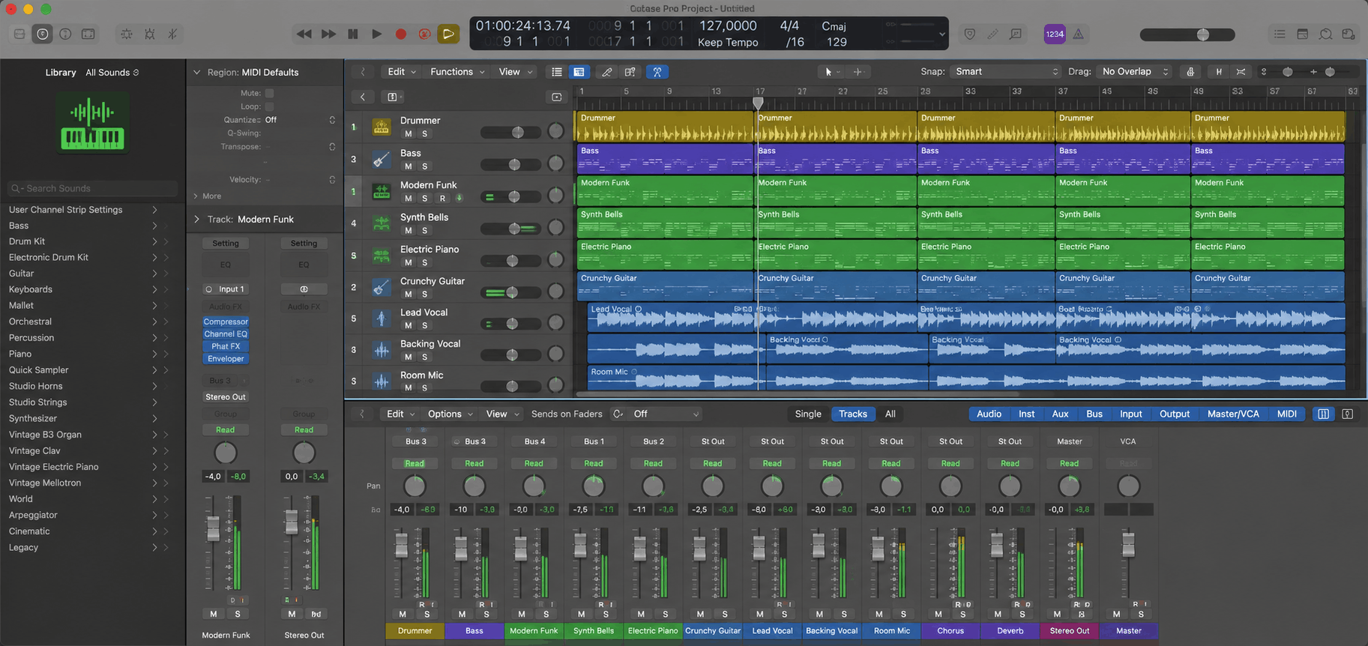Open the Snap Smart dropdown
This screenshot has height=646, width=1368.
(1005, 72)
